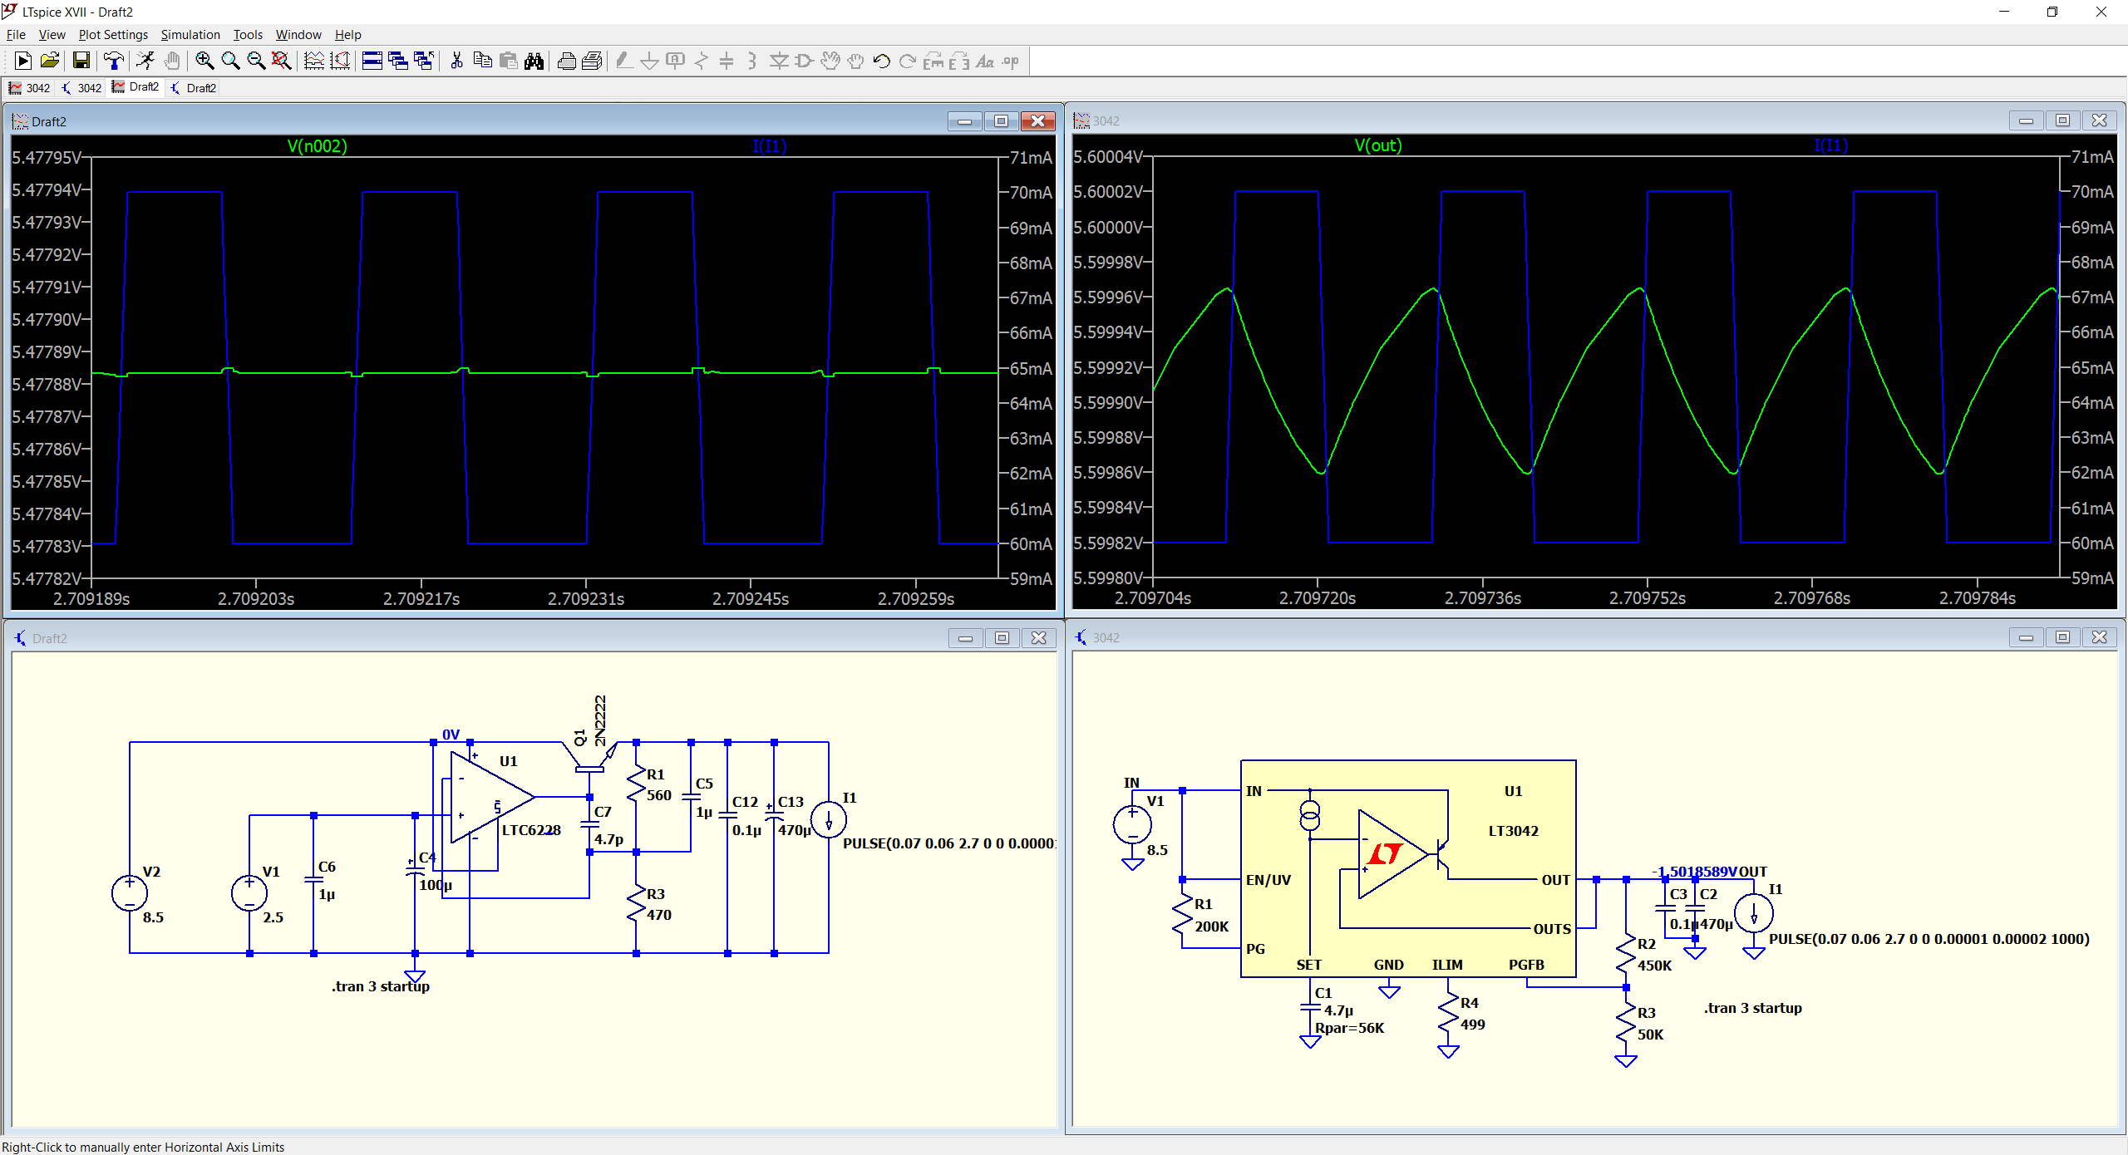Open the Simulation menu

pos(190,34)
